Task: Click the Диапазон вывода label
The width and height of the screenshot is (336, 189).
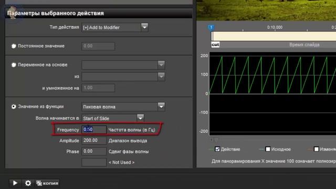Action: pos(128,141)
